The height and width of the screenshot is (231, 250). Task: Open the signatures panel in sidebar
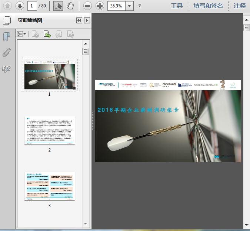(6, 68)
